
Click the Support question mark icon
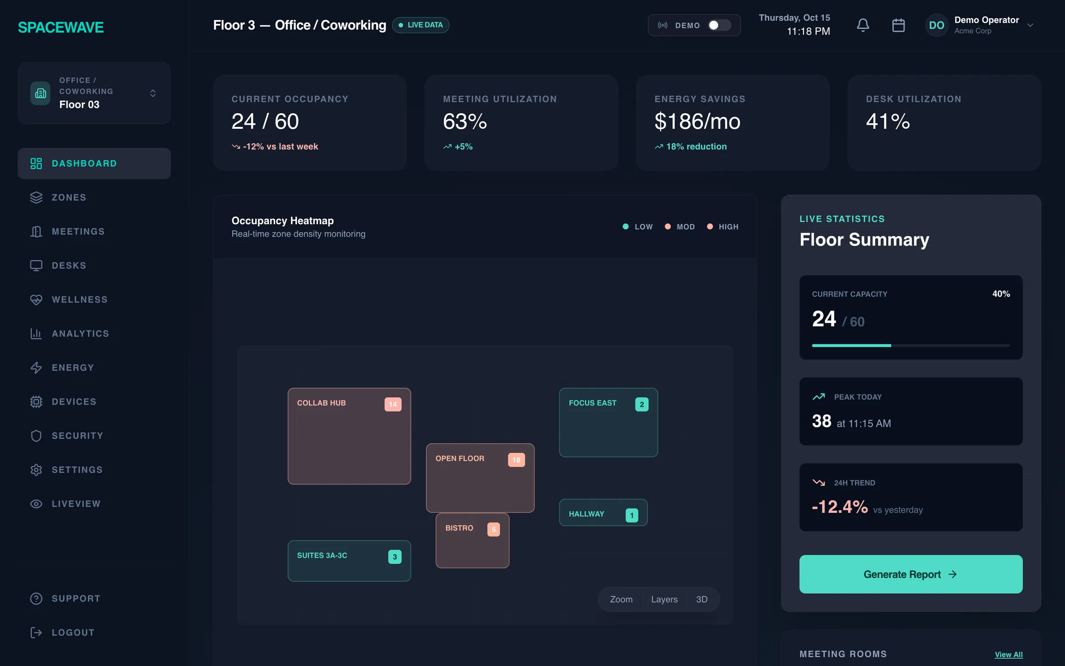pyautogui.click(x=36, y=599)
